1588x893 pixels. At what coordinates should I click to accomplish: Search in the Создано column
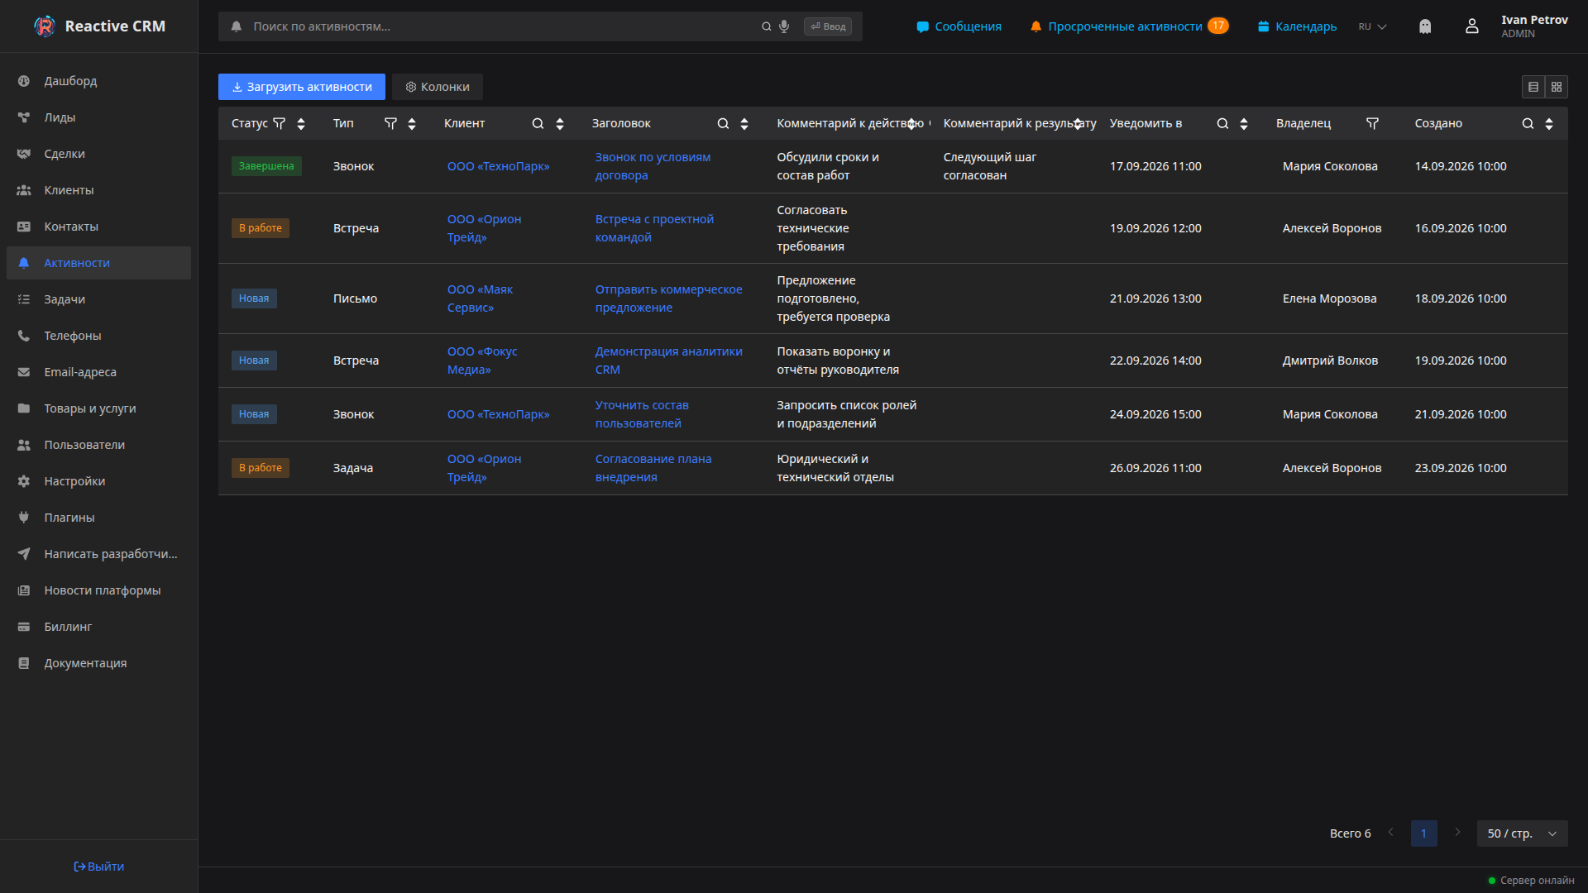pyautogui.click(x=1528, y=123)
